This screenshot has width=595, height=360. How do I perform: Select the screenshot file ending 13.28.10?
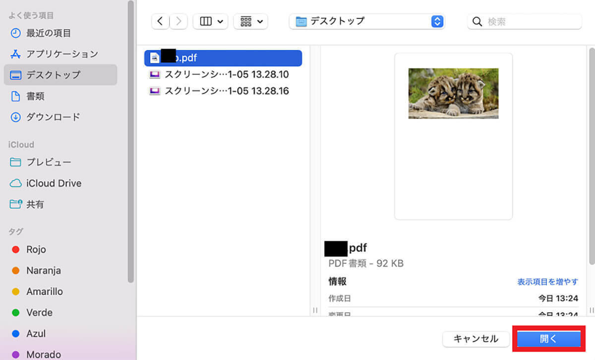pos(226,75)
